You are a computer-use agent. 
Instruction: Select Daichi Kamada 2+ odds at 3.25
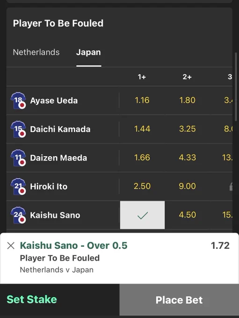click(x=187, y=129)
